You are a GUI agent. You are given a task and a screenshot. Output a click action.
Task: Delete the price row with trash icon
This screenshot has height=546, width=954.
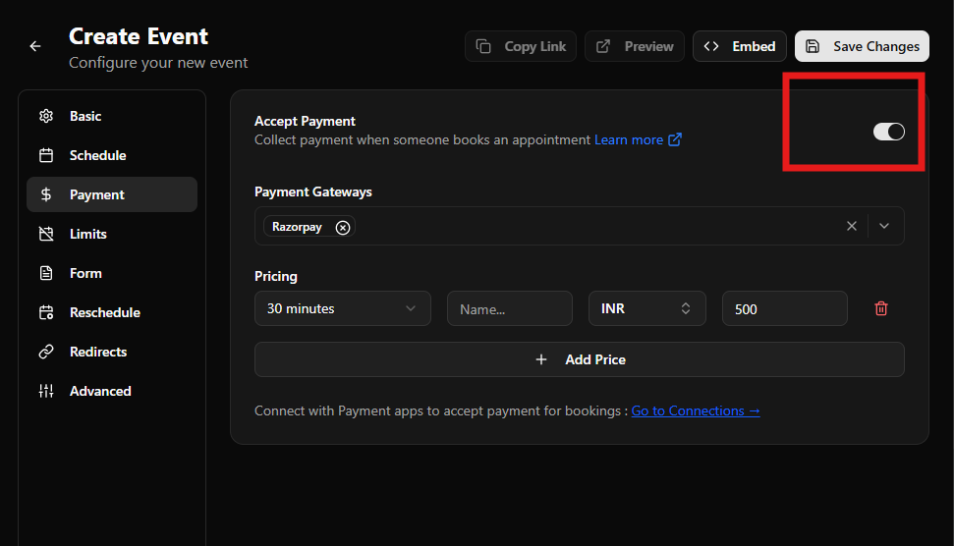click(x=881, y=309)
